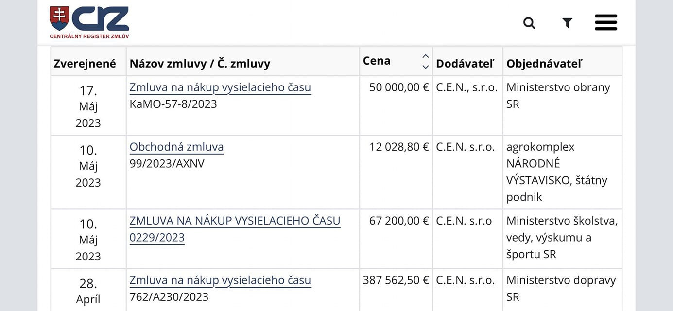
Task: Open contract link for 762/A230/2023
Action: (220, 280)
